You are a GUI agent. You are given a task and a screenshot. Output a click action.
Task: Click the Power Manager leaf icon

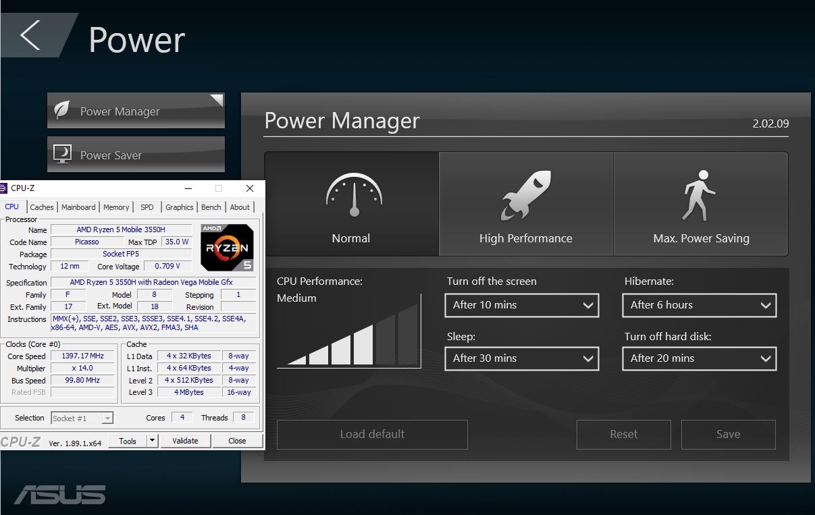(62, 111)
